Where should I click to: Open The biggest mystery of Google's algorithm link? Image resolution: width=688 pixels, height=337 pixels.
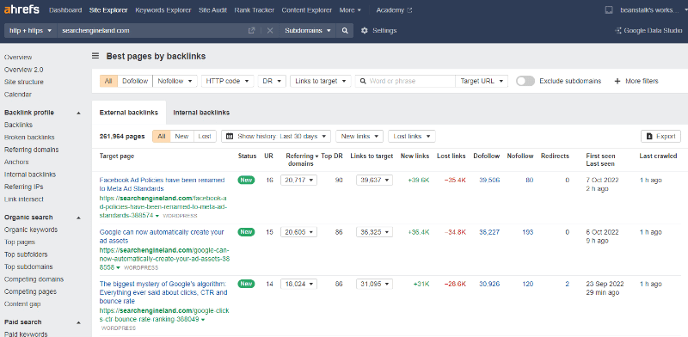pos(163,292)
